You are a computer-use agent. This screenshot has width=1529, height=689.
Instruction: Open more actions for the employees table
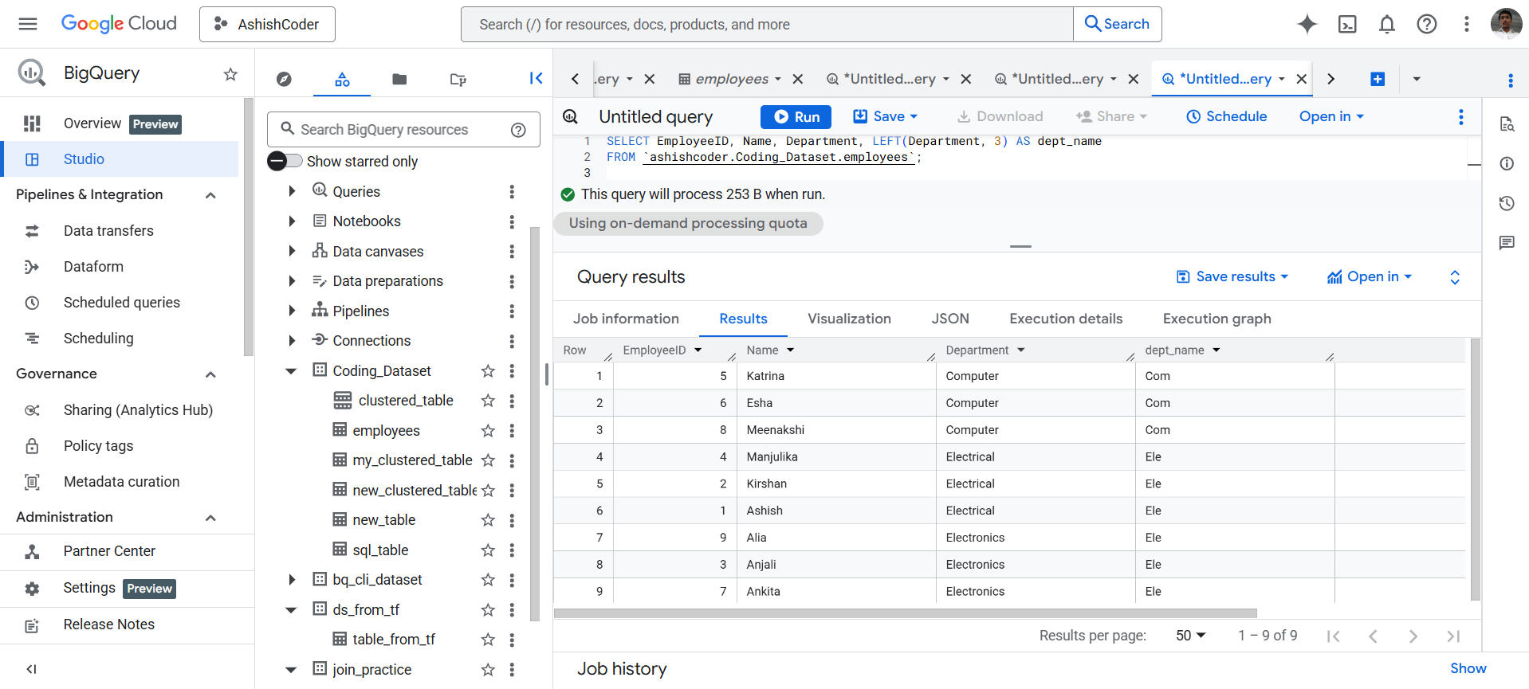pyautogui.click(x=512, y=431)
